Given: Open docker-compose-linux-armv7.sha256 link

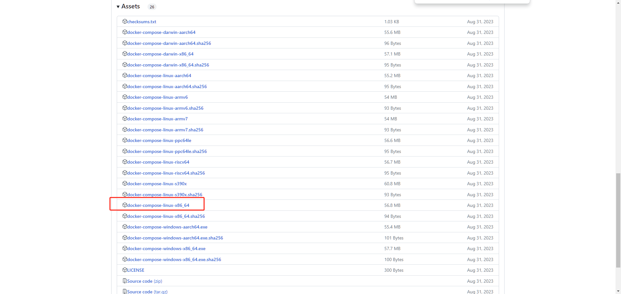Looking at the screenshot, I should click(x=165, y=130).
